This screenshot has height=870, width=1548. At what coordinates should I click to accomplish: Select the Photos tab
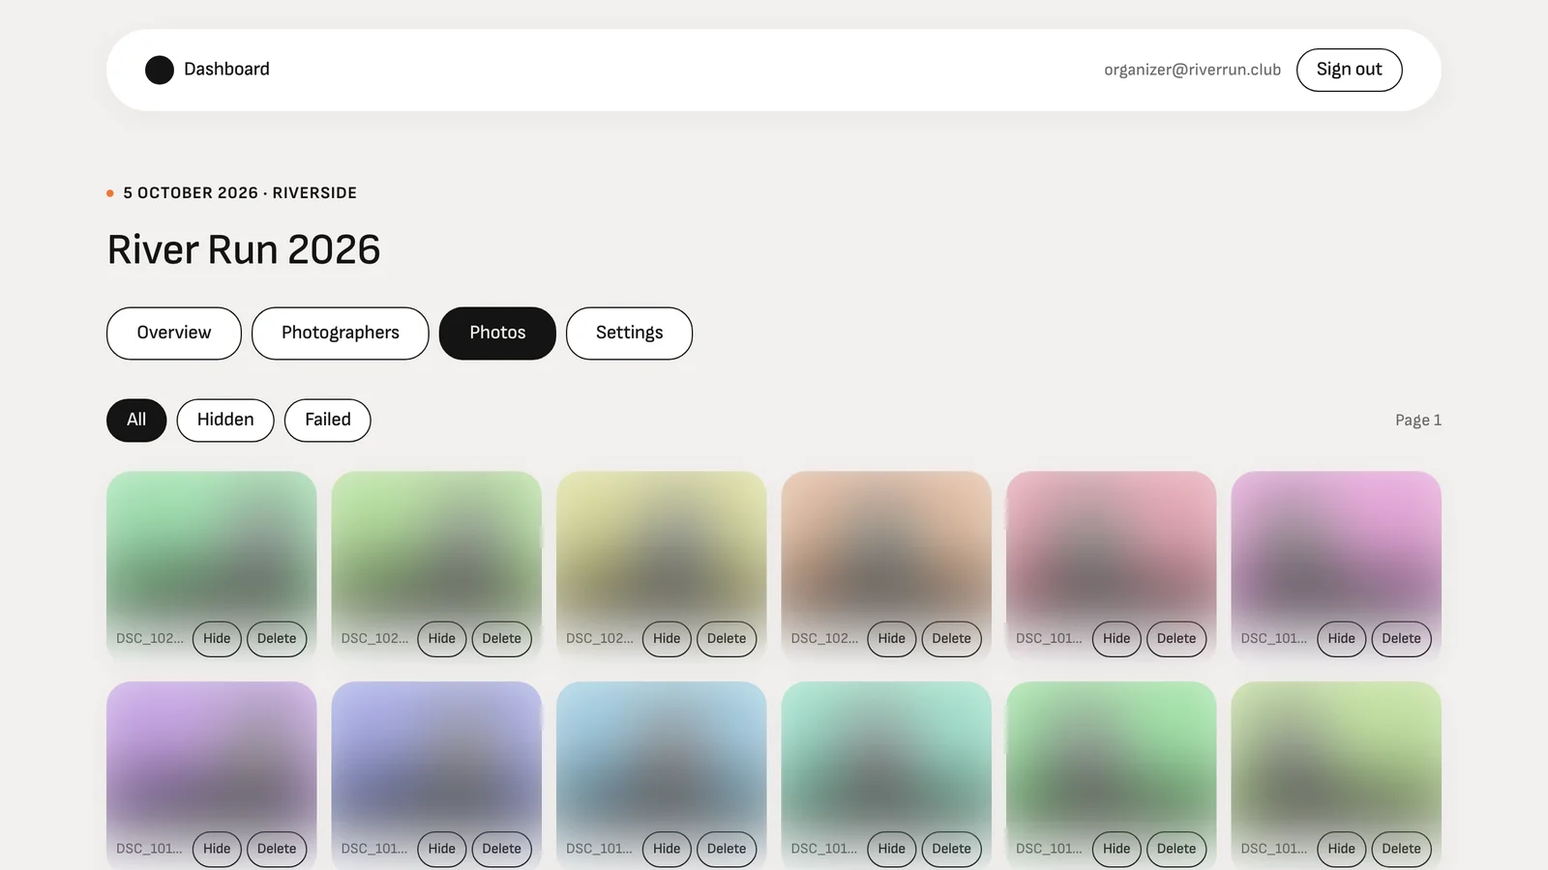(x=497, y=333)
